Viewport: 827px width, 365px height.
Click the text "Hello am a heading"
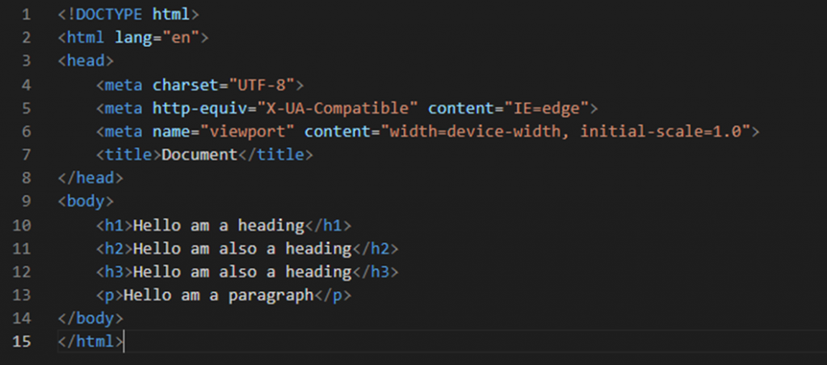point(219,225)
